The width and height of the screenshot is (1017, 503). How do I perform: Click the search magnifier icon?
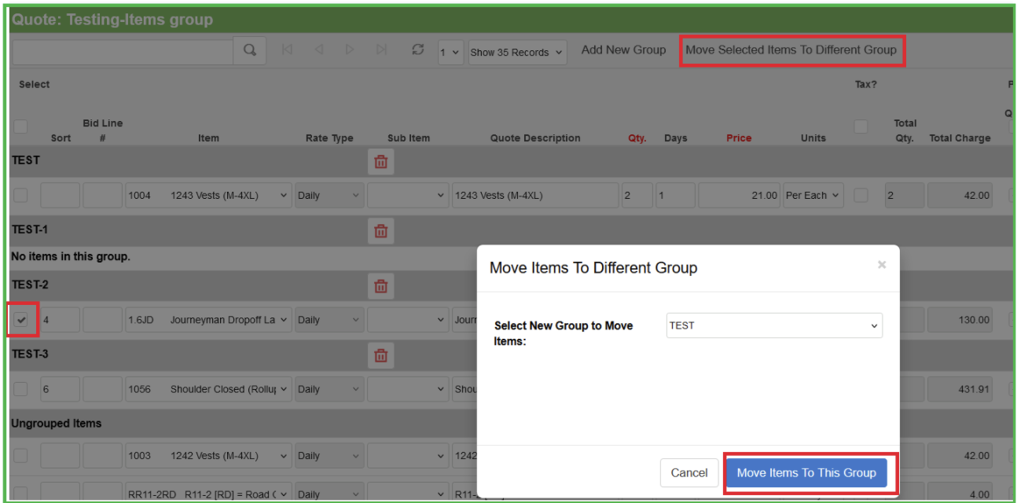tap(250, 50)
